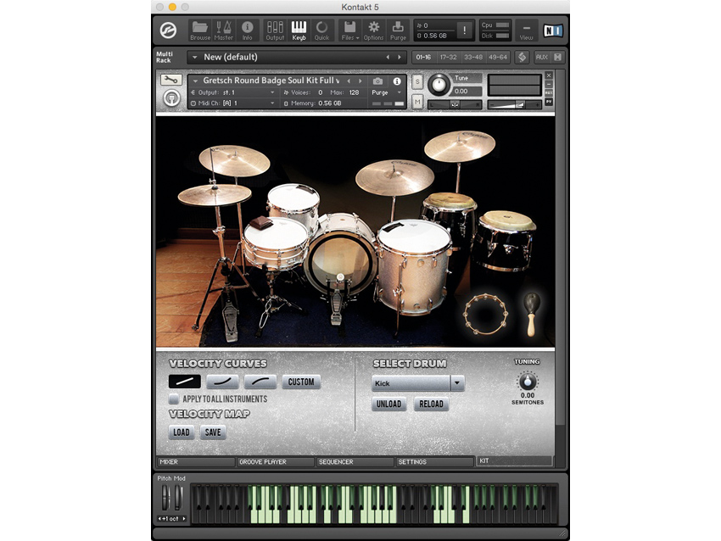Click the Native Instruments NI logo
721x541 pixels.
[x=552, y=31]
